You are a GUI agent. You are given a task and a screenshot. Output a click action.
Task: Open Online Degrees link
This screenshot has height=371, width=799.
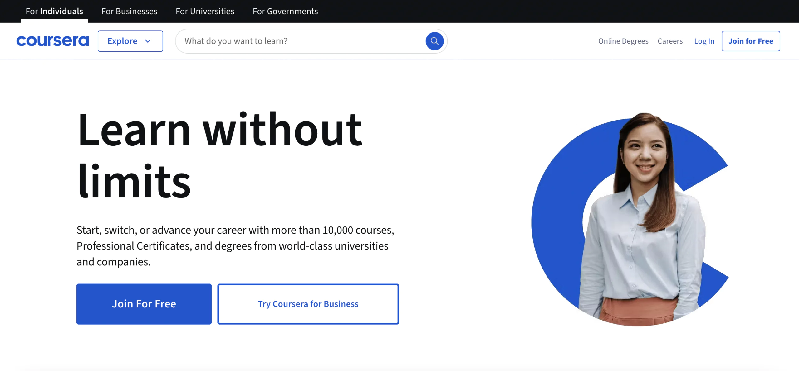[623, 41]
